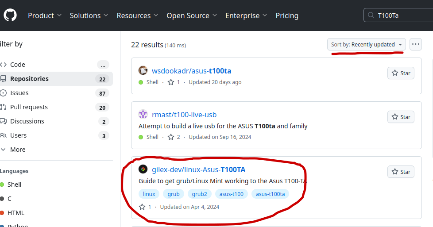This screenshot has width=433, height=227.
Task: Click the Users people icon
Action: coord(3,135)
